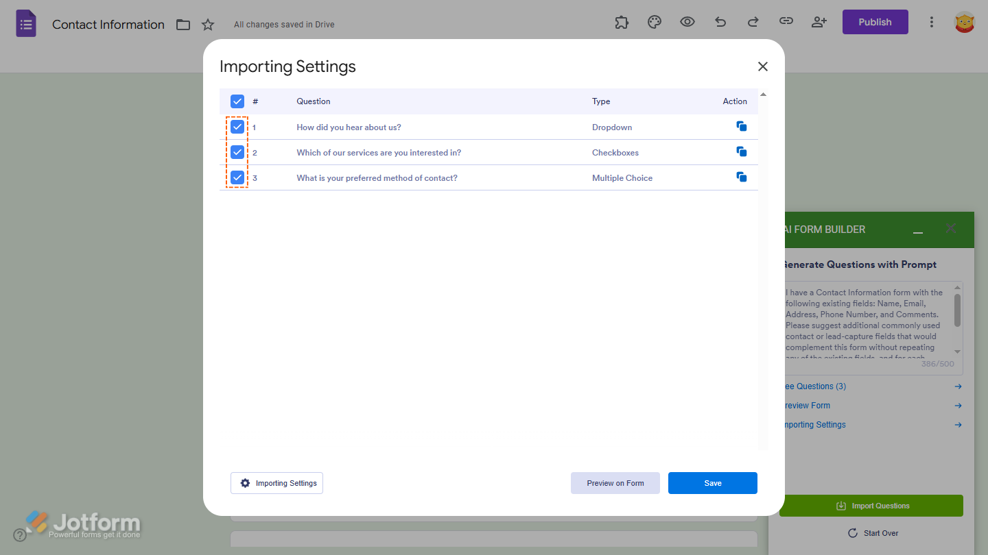Open the add collaborators icon
Viewport: 988px width, 555px height.
pos(819,22)
